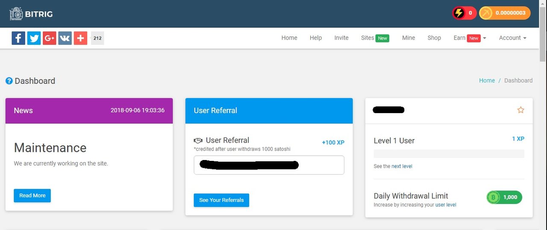
Task: Click the Level 1 XP progress bar
Action: [449, 154]
